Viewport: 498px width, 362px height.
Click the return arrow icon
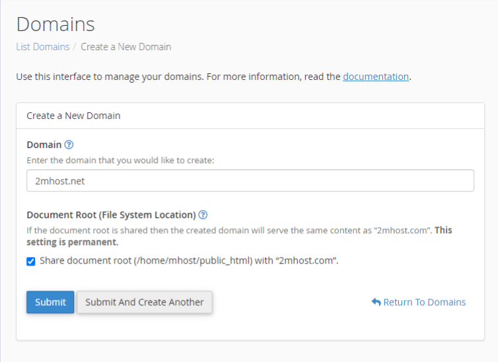376,303
